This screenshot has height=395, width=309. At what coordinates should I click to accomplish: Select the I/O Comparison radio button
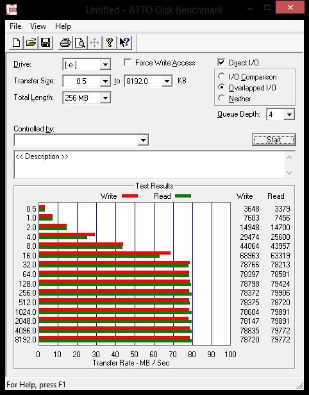tap(222, 76)
